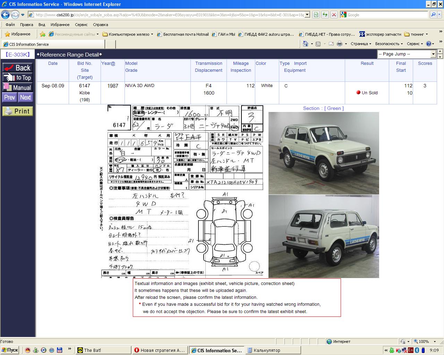
Task: Click the Print button in sidebar
Action: (x=18, y=111)
